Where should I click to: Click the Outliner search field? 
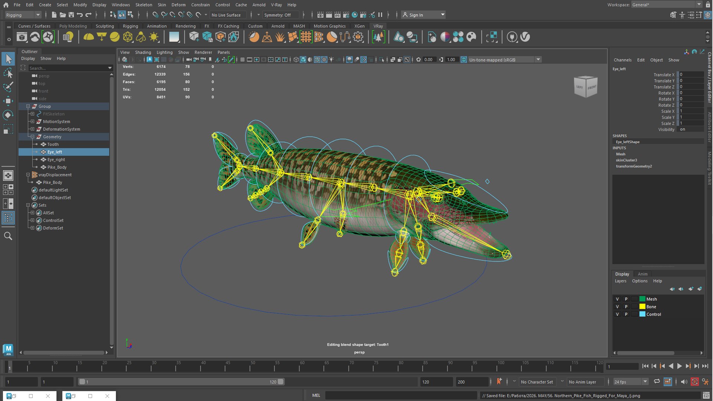71,68
